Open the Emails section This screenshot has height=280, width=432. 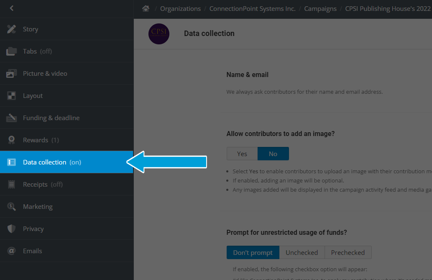click(x=66, y=251)
